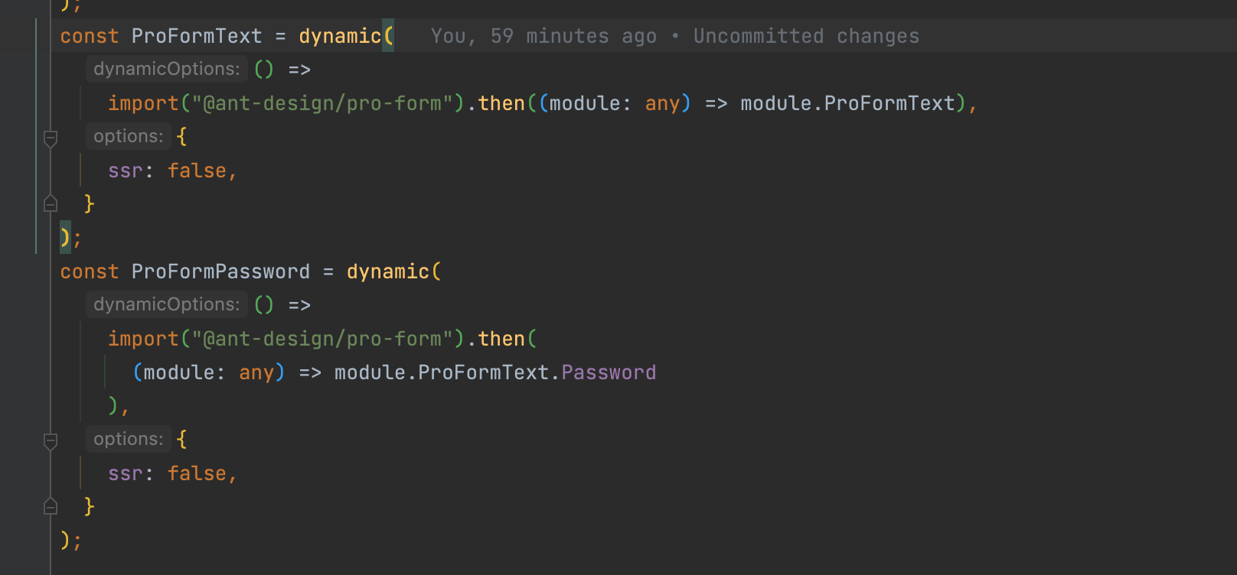The image size is (1237, 575).
Task: Click the purple Password property
Action: point(609,372)
